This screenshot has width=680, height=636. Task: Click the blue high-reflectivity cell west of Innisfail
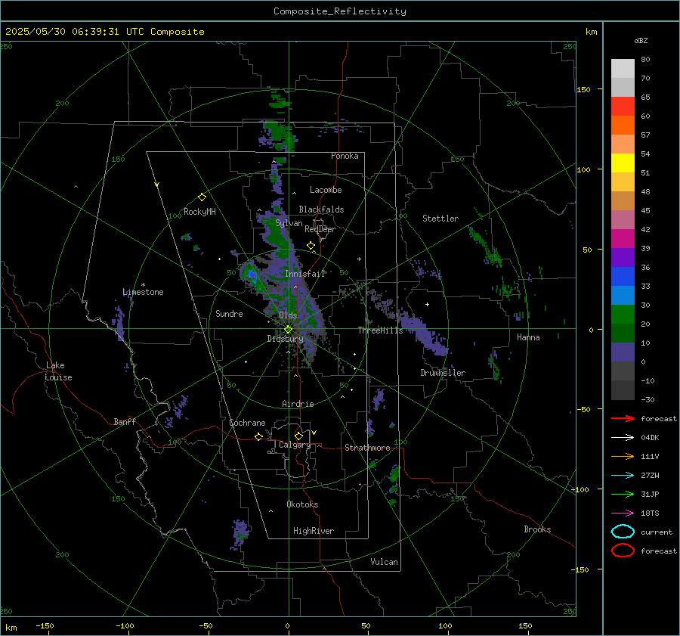252,275
